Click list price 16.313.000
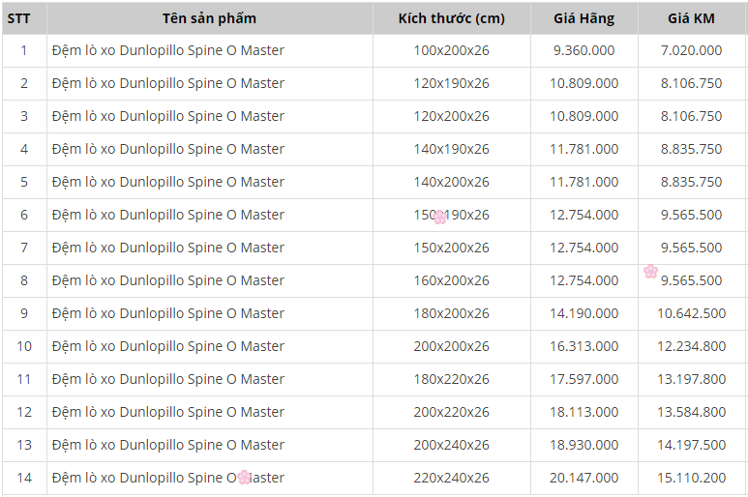748x497 pixels. (583, 346)
